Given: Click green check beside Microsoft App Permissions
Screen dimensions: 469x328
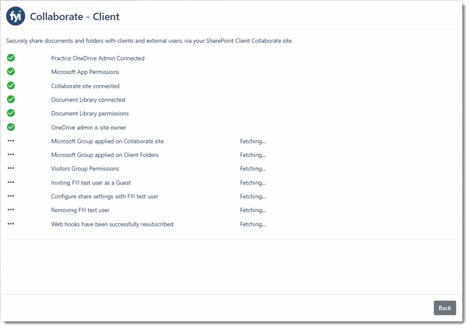Looking at the screenshot, I should 11,72.
